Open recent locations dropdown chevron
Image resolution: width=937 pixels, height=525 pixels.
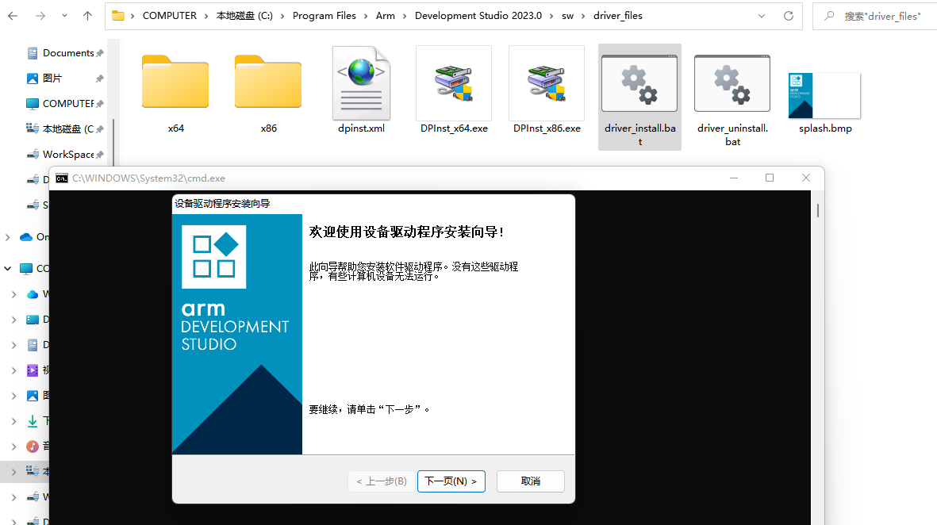64,16
